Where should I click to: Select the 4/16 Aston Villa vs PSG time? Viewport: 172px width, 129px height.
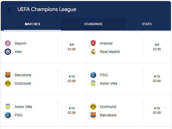pos(71,111)
